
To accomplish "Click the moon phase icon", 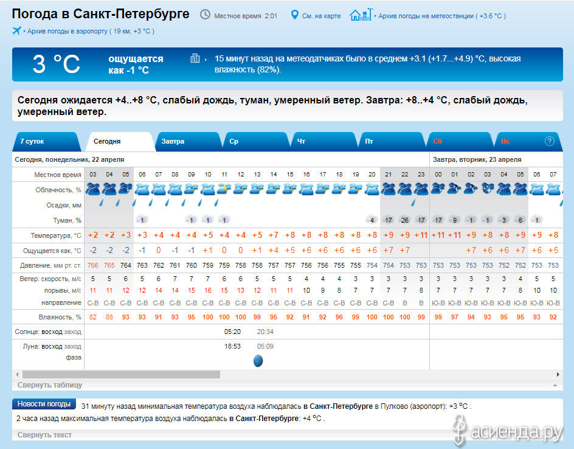I will pyautogui.click(x=258, y=361).
